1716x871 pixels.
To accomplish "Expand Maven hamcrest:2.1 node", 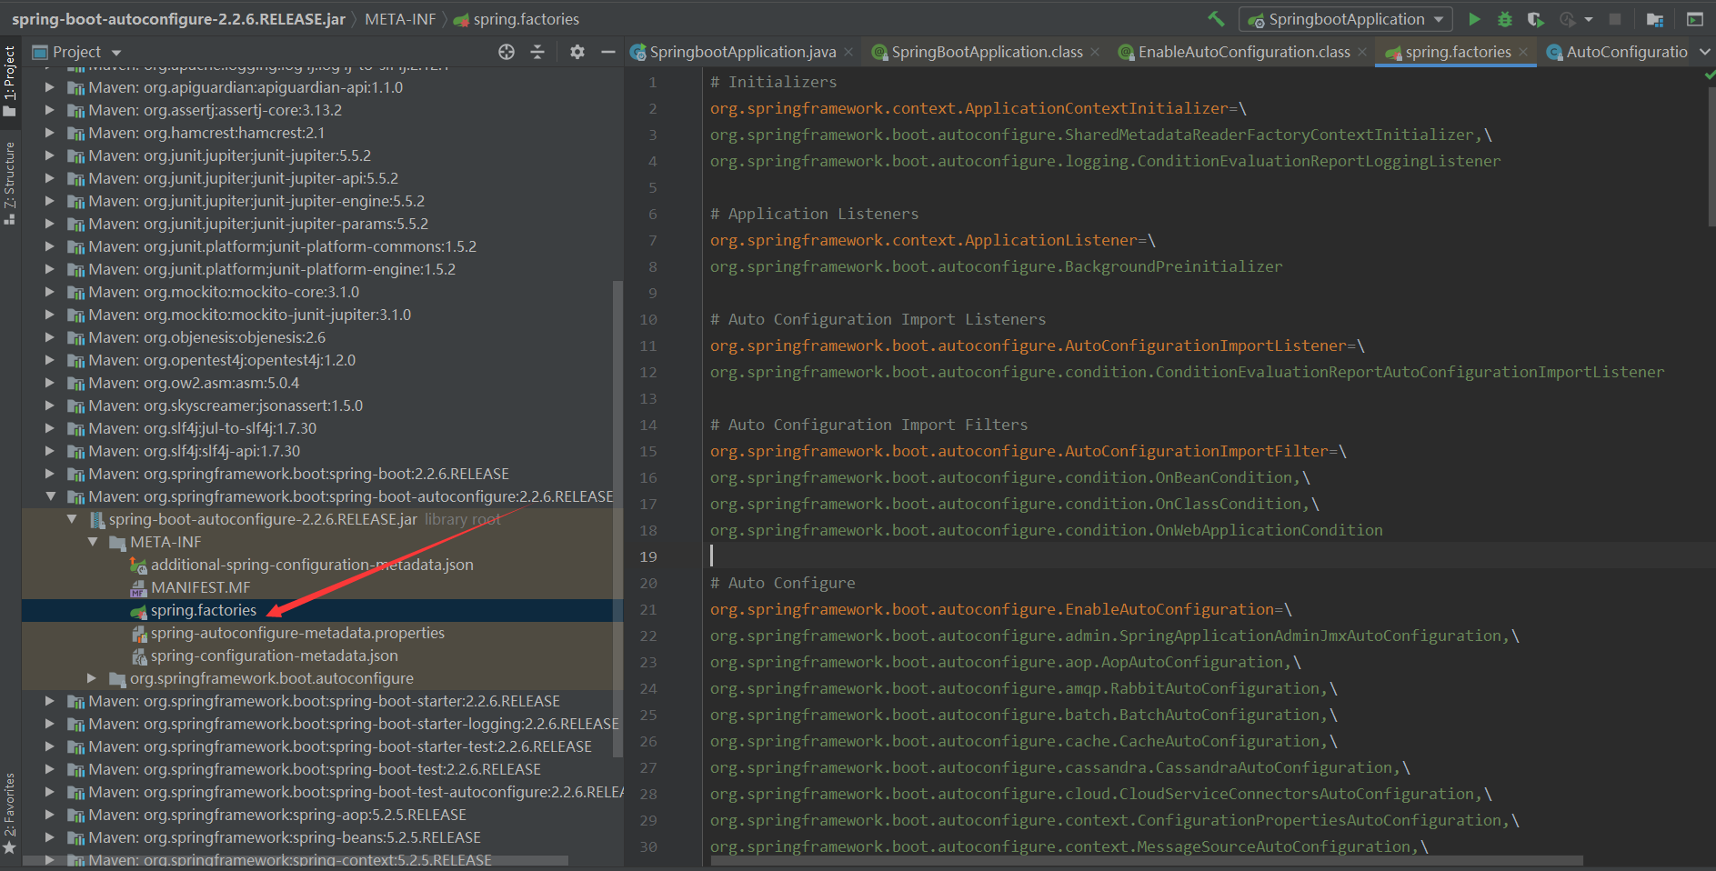I will coord(51,133).
